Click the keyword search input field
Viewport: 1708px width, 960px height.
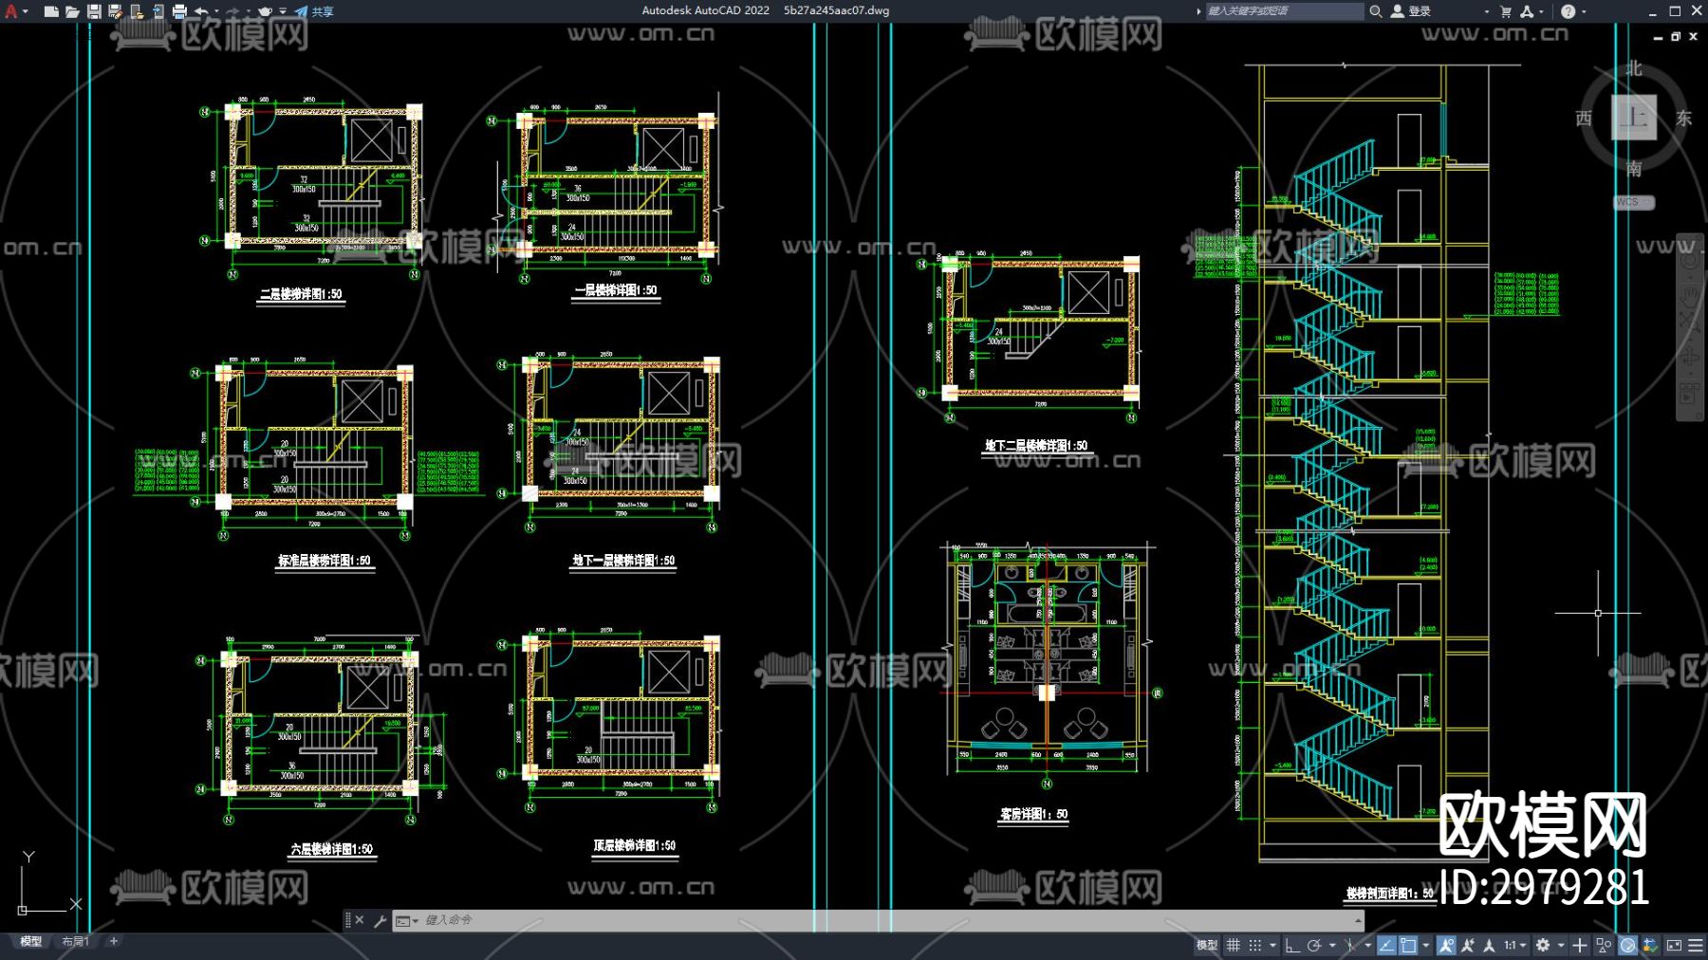[1284, 11]
